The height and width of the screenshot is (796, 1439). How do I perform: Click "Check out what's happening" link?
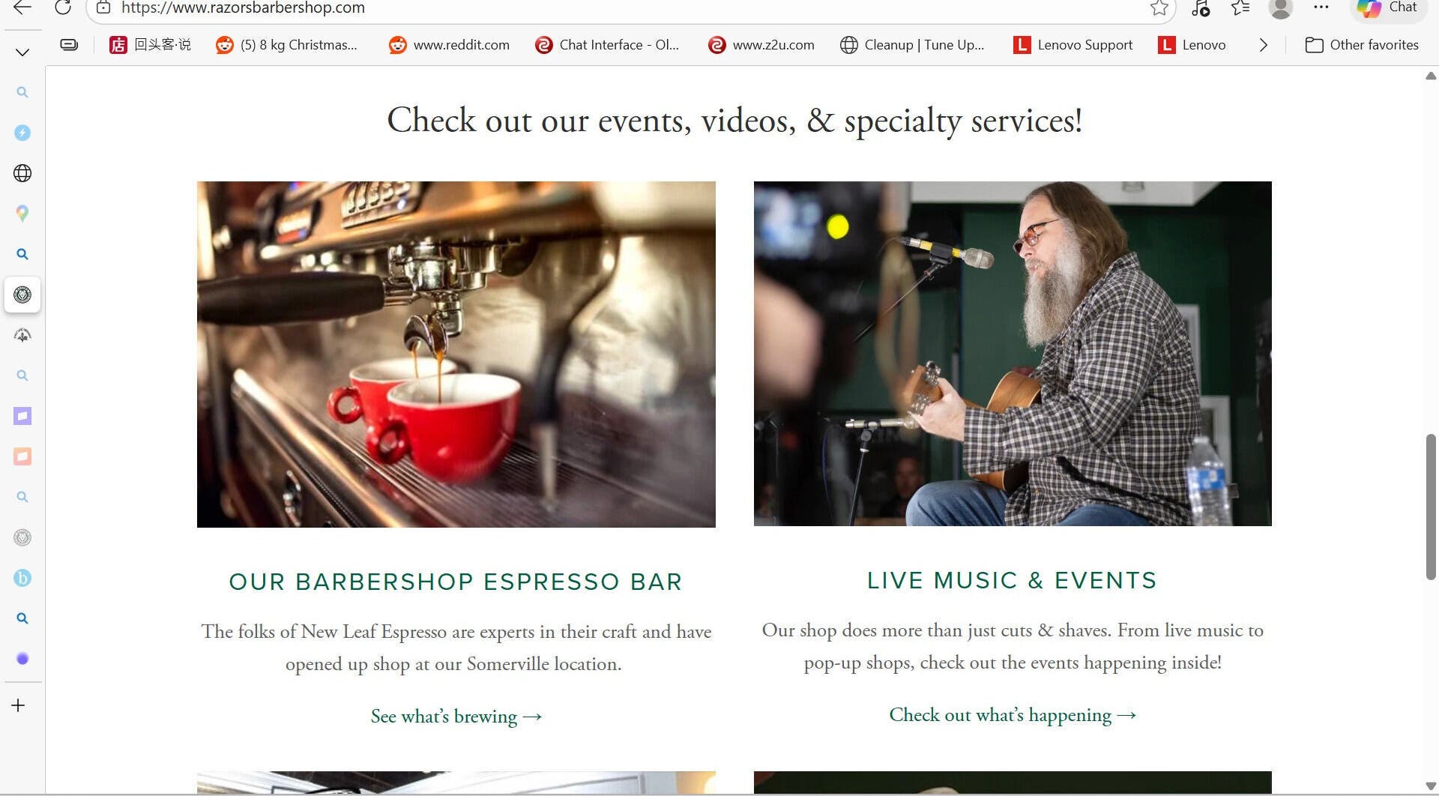[x=1013, y=715]
